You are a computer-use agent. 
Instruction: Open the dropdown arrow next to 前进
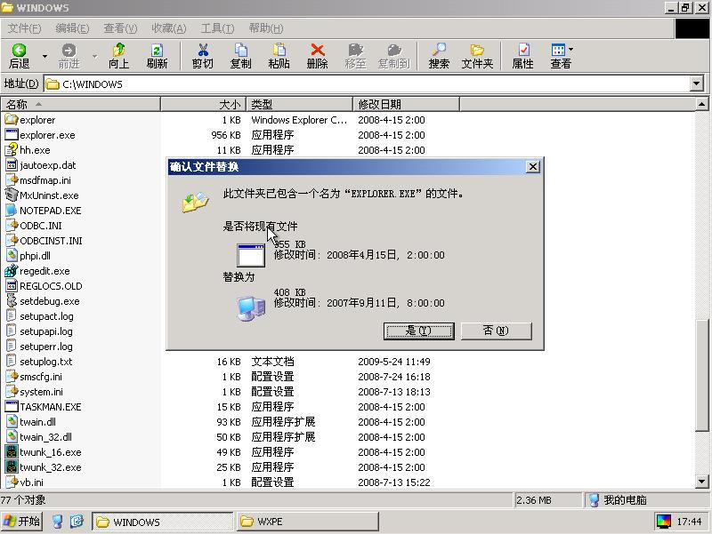[x=94, y=56]
